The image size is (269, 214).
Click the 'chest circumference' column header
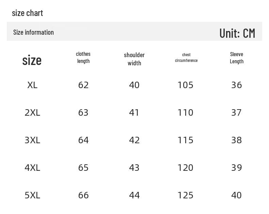[186, 57]
